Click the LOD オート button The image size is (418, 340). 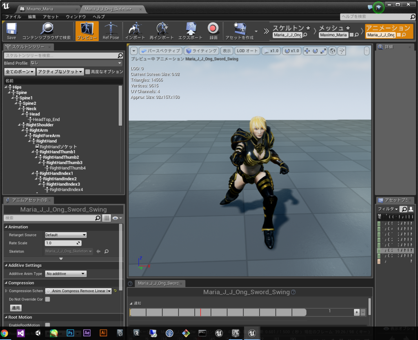[x=247, y=51]
